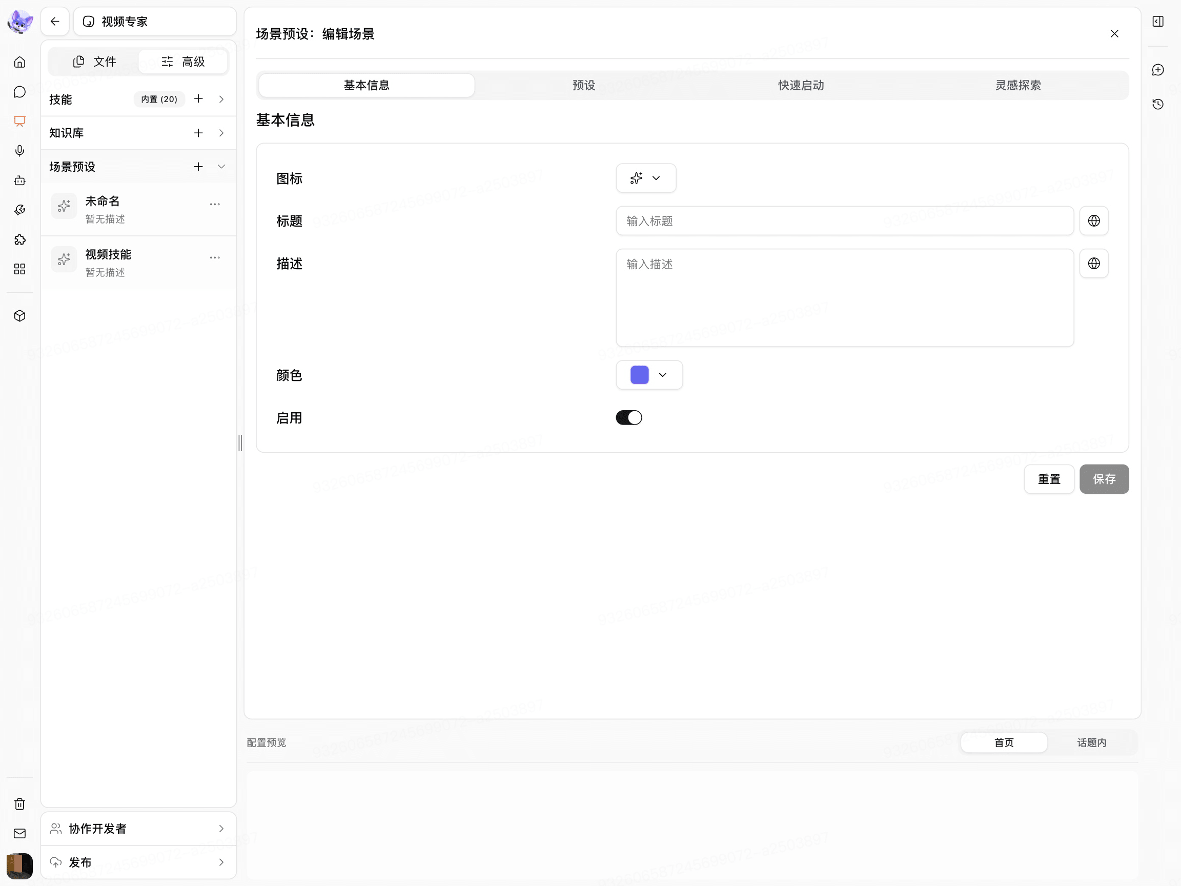Focus the 输入描述 text area

click(x=845, y=298)
